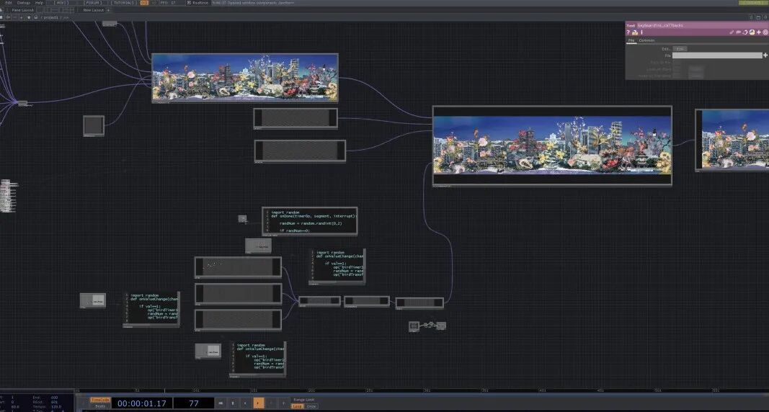Pause the timeline playback
Viewport: 769px width, 412px height.
click(233, 403)
